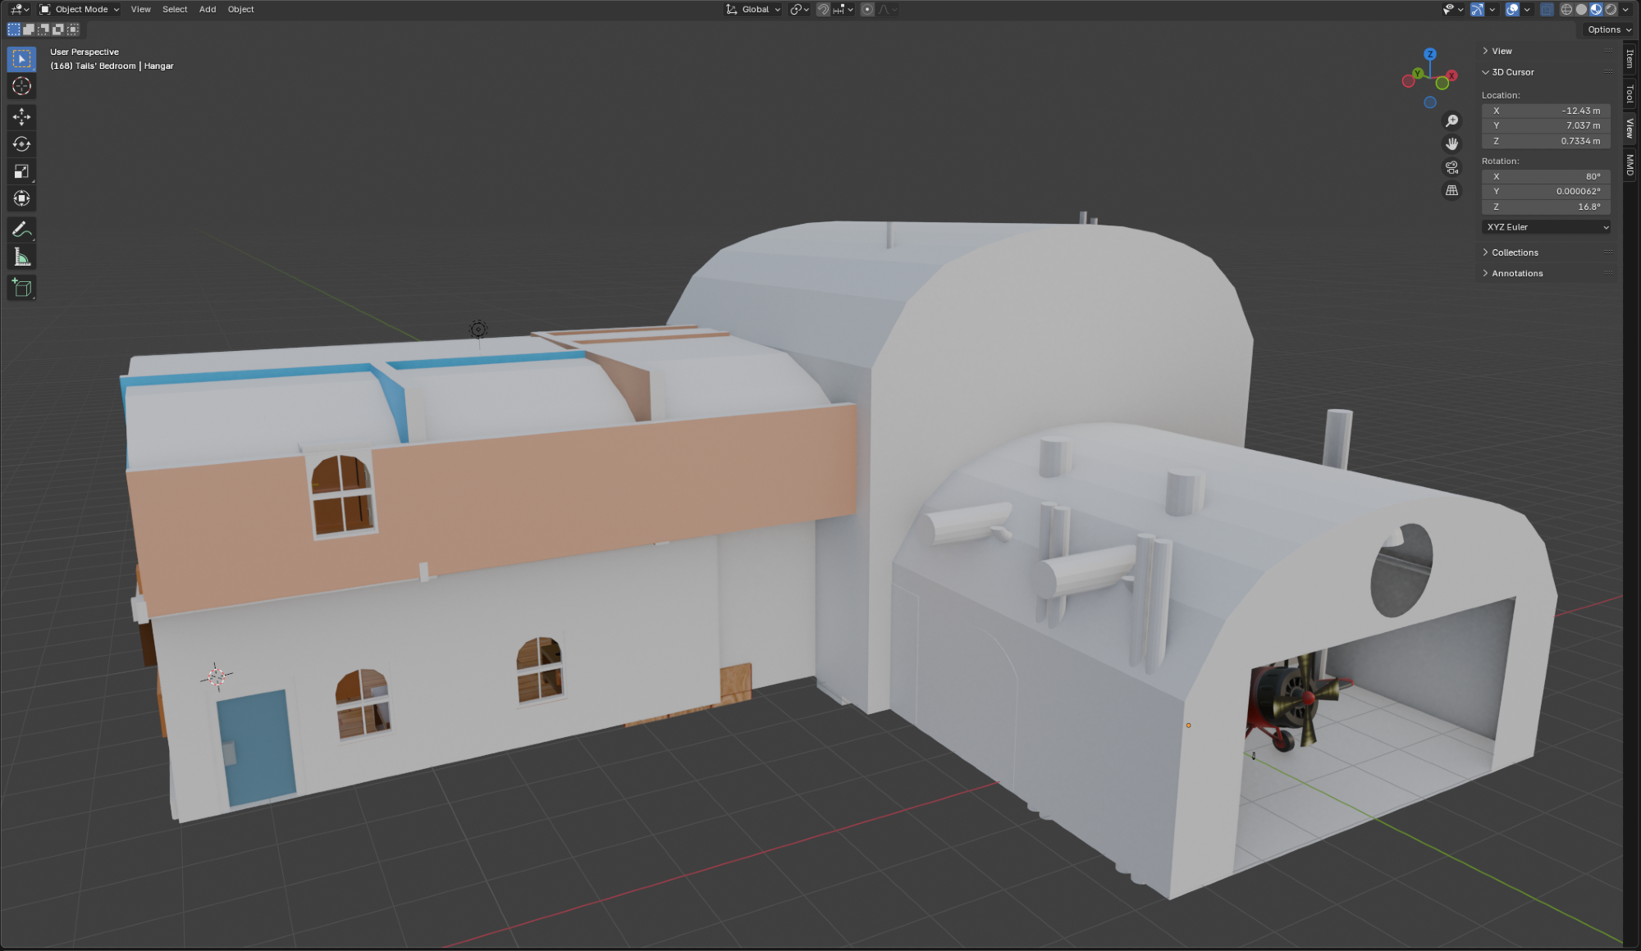Activate the Annotate pencil tool
Screen dimensions: 1641x951
pos(21,230)
